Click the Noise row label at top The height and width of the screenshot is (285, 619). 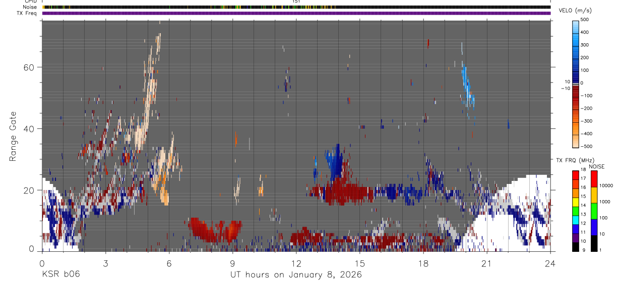coord(30,7)
